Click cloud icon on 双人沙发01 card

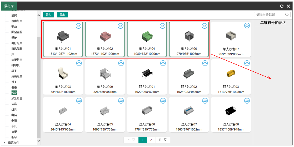click(x=163, y=63)
